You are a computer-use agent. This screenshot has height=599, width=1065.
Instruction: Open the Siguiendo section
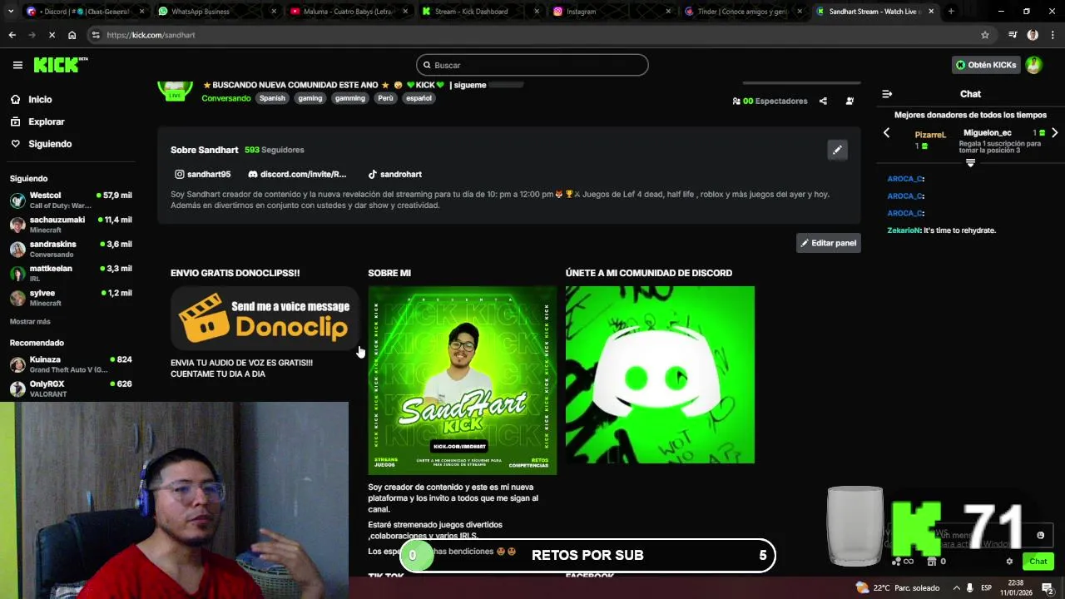pyautogui.click(x=50, y=144)
